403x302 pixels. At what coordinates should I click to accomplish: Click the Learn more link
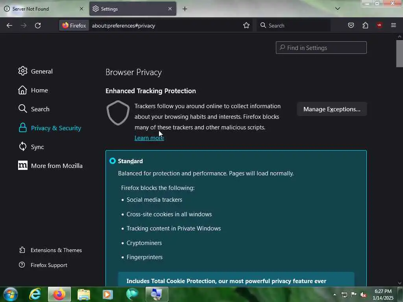[149, 138]
